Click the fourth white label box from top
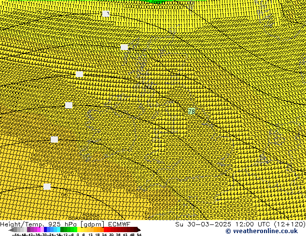Screen dimensions: 306x236 pyautogui.click(x=69, y=105)
